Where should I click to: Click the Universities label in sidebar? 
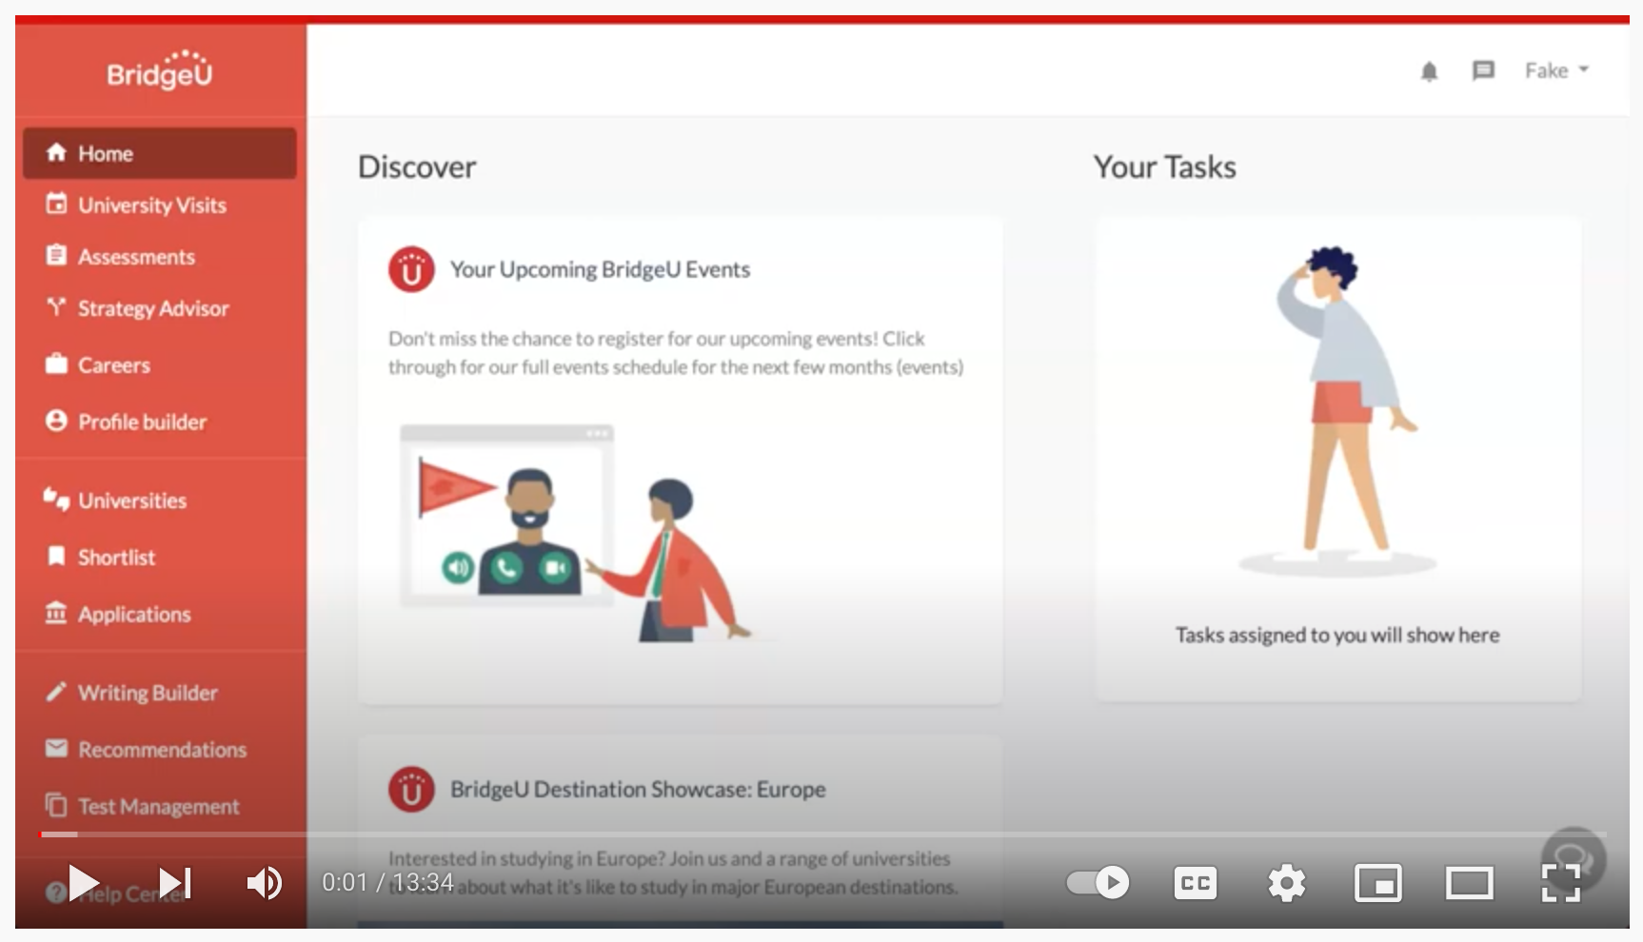(132, 500)
